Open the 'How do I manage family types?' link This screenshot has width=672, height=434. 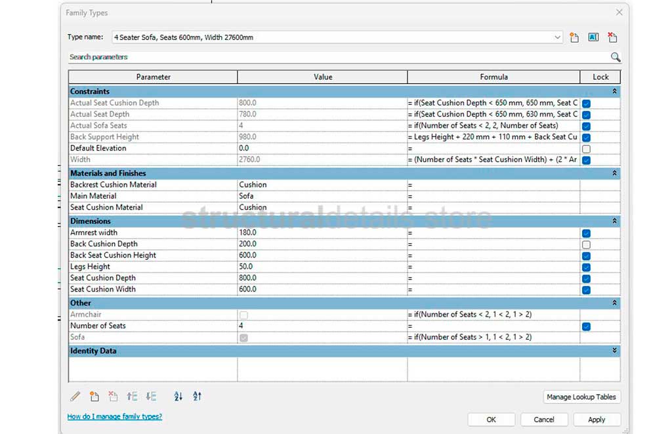pos(114,416)
